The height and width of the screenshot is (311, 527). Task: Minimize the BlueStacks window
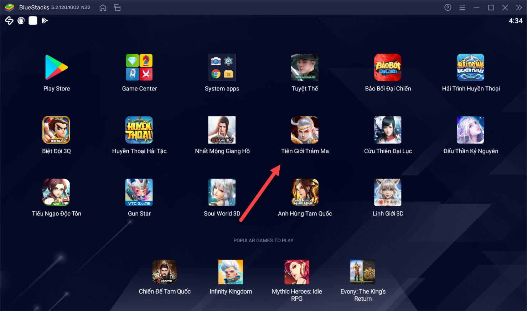[476, 7]
